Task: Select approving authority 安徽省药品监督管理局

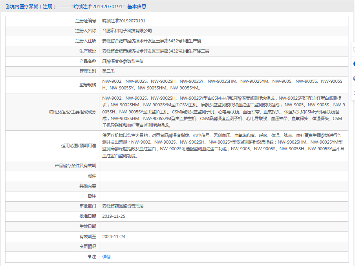Action: pos(123,206)
